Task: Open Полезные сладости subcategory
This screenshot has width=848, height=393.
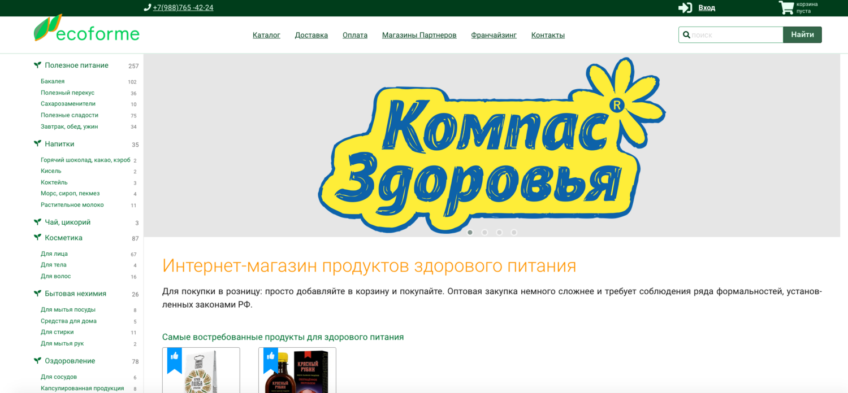Action: coord(70,115)
